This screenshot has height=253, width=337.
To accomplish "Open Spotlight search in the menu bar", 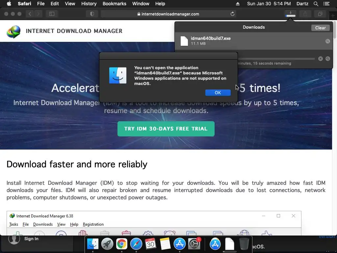I will [316, 4].
